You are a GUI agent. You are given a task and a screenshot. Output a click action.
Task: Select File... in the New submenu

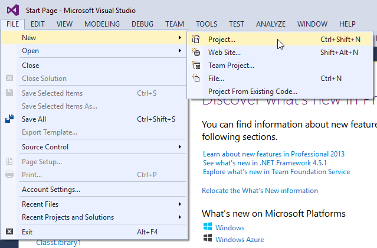click(280, 78)
